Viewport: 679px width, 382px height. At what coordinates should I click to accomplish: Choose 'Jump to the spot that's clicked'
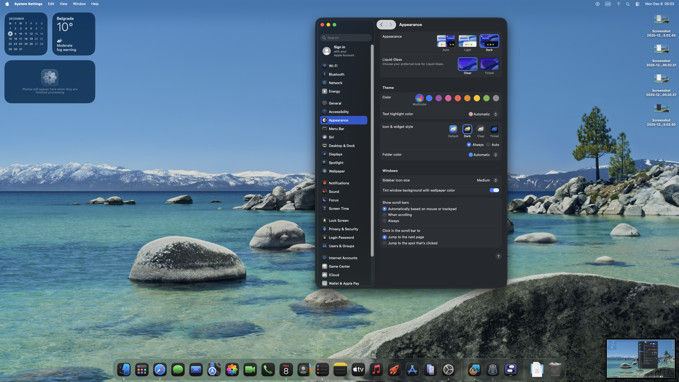point(385,243)
